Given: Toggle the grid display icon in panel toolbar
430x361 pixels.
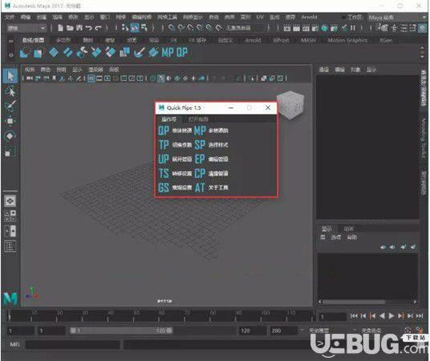Looking at the screenshot, I should [x=91, y=79].
